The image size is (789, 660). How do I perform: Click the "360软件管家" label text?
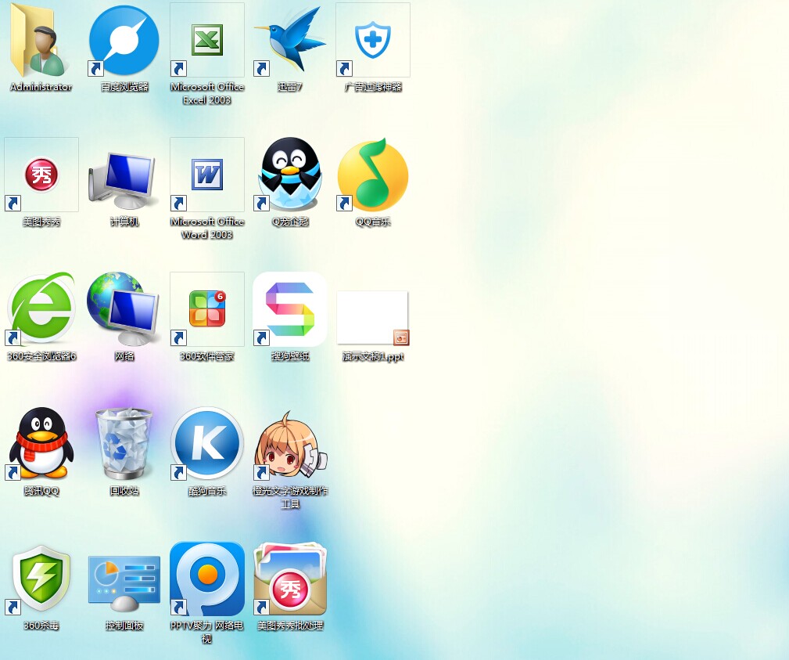click(207, 356)
